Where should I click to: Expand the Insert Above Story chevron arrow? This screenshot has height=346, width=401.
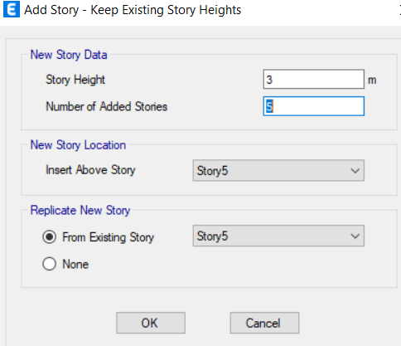(x=355, y=171)
